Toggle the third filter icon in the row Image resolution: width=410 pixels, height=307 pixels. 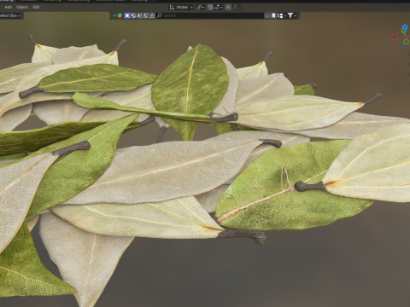click(139, 15)
